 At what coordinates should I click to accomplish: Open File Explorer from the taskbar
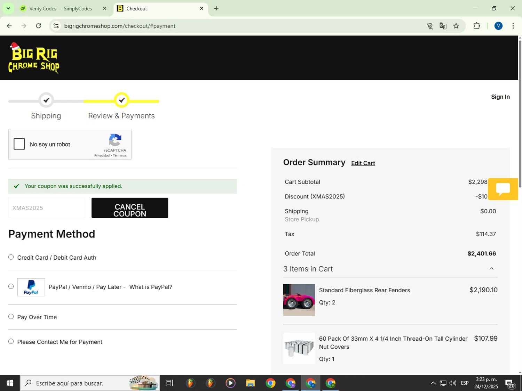click(250, 383)
